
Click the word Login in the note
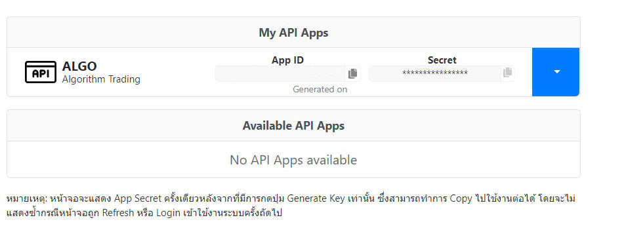click(167, 213)
